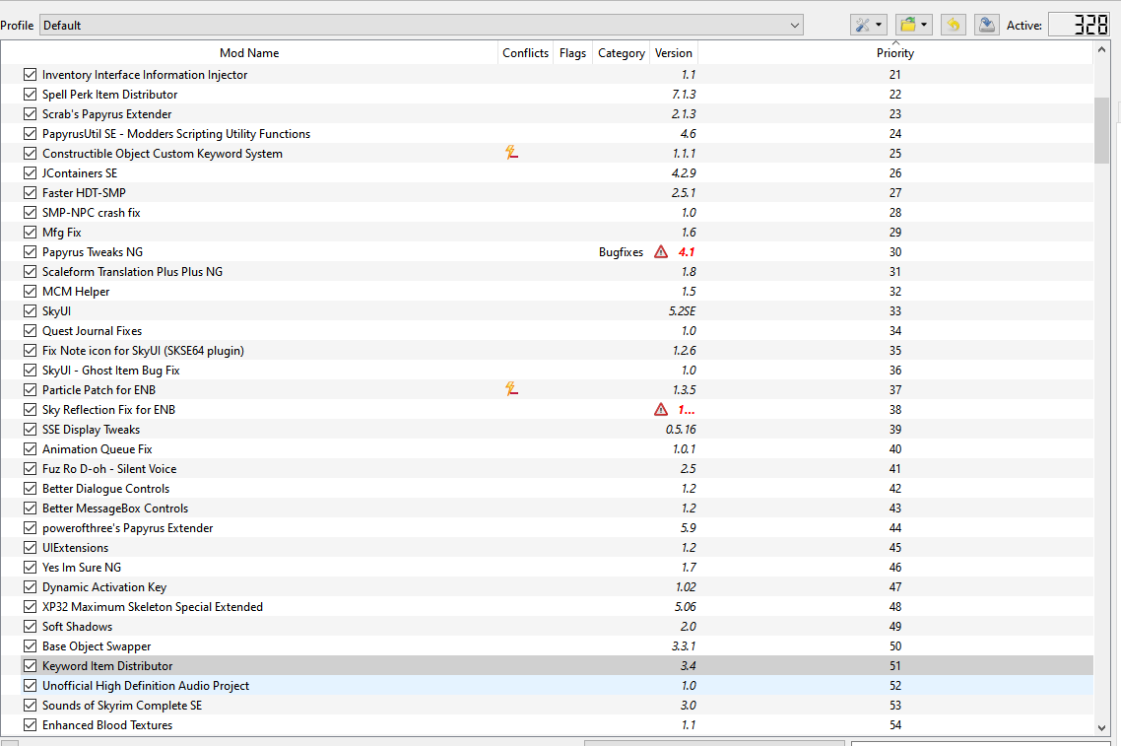
Task: Disable XP32 Maximum Skeleton Special Extended checkbox
Action: (x=30, y=606)
